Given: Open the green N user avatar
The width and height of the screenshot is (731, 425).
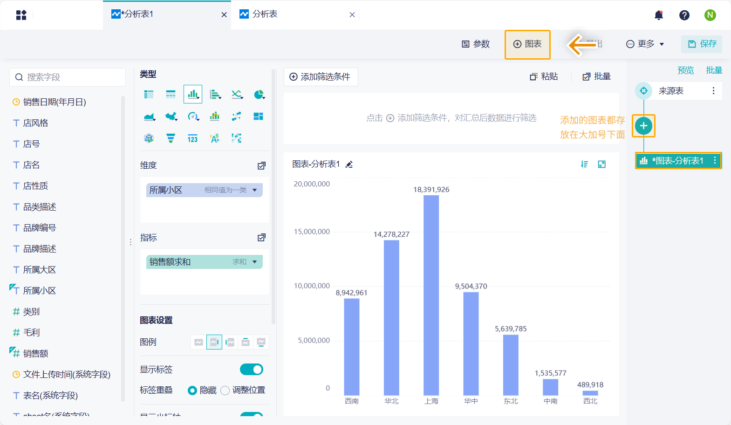Looking at the screenshot, I should [x=710, y=15].
